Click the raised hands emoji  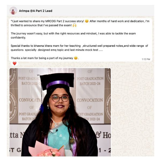pos(74,25)
